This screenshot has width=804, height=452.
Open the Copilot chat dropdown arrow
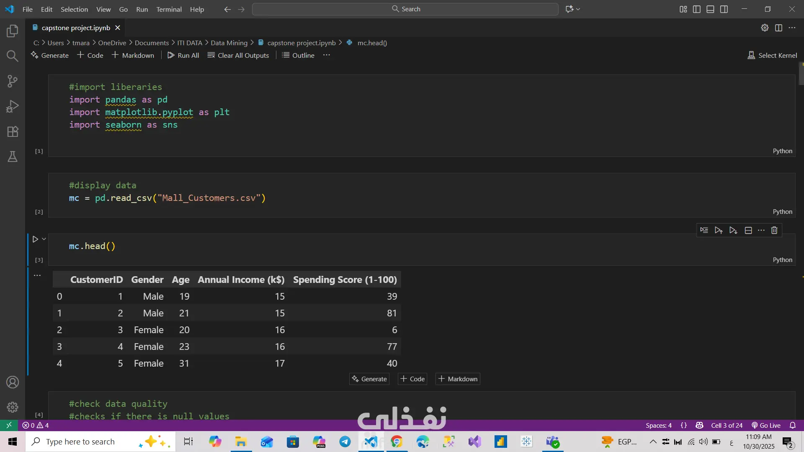578,9
